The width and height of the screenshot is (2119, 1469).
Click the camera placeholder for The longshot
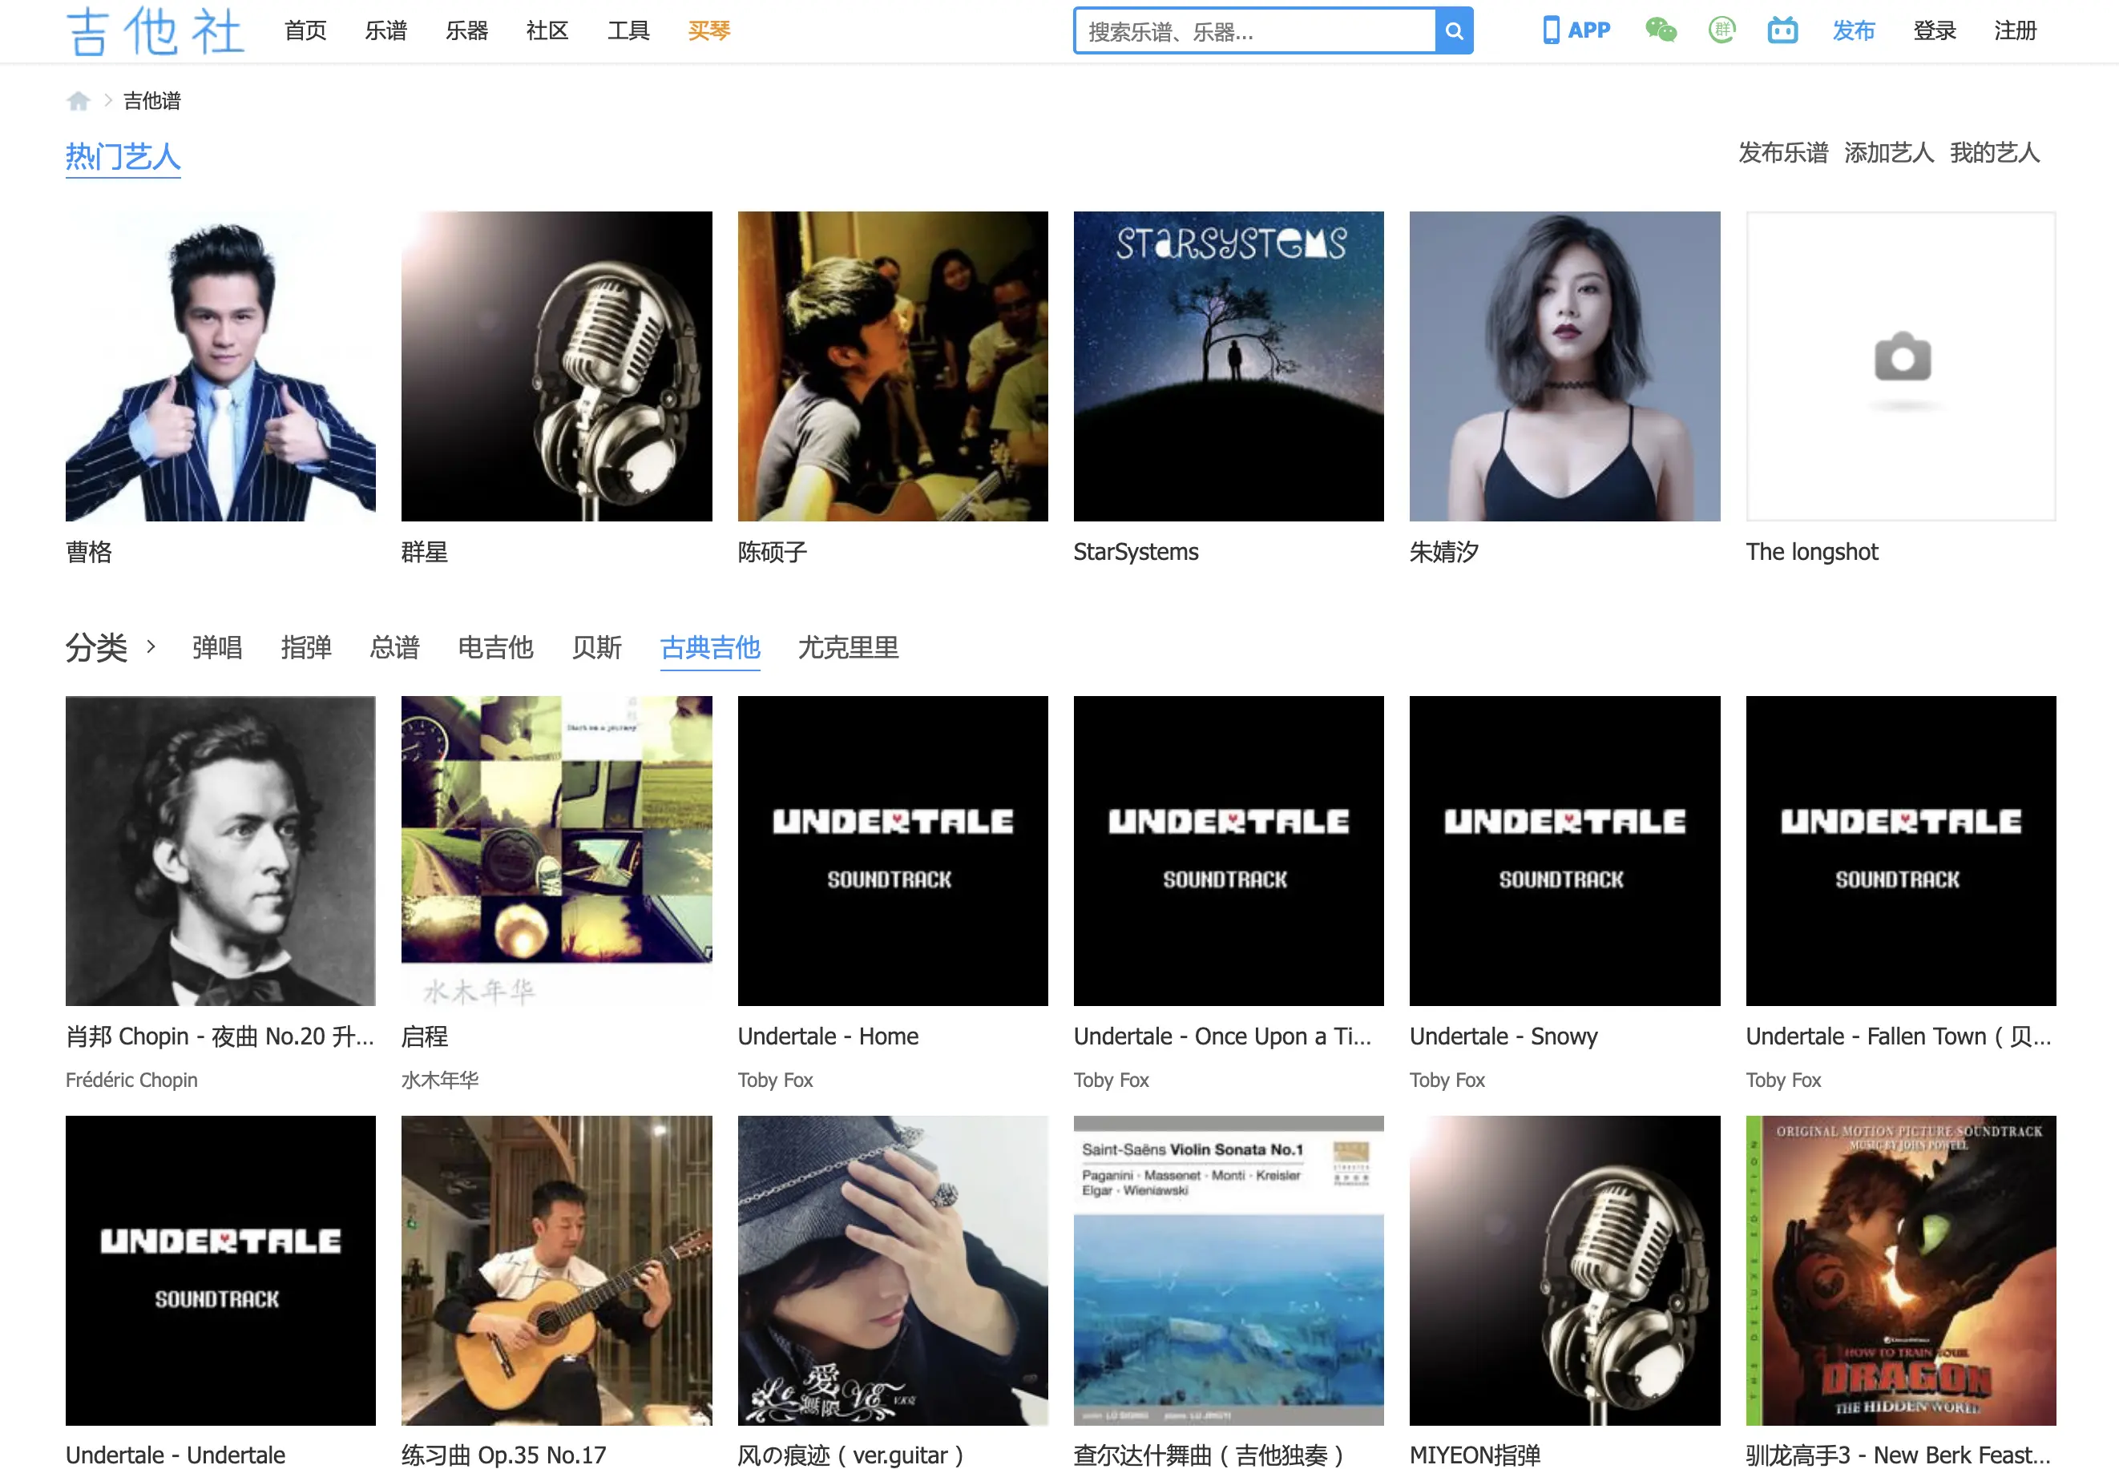pyautogui.click(x=1901, y=366)
